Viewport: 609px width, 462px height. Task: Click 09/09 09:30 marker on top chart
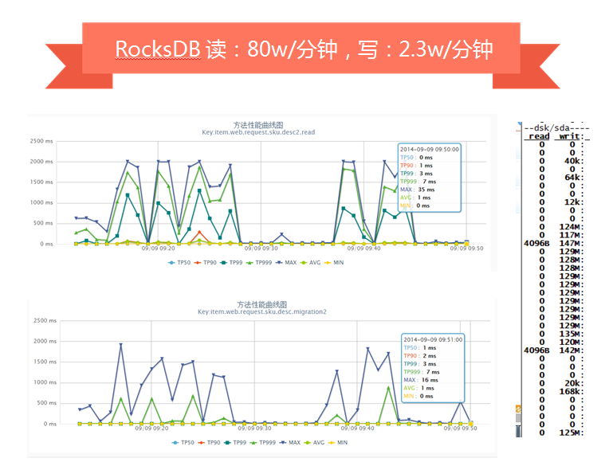[x=261, y=249]
